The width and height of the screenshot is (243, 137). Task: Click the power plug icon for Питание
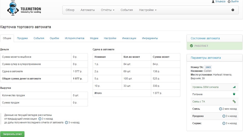[234, 94]
